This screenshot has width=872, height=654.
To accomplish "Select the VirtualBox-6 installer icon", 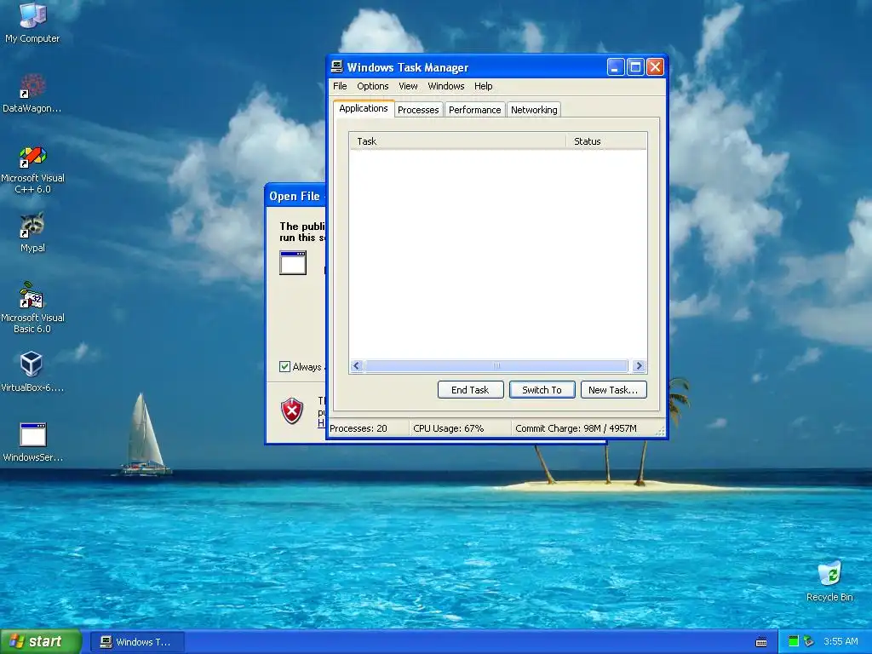I will coord(32,371).
